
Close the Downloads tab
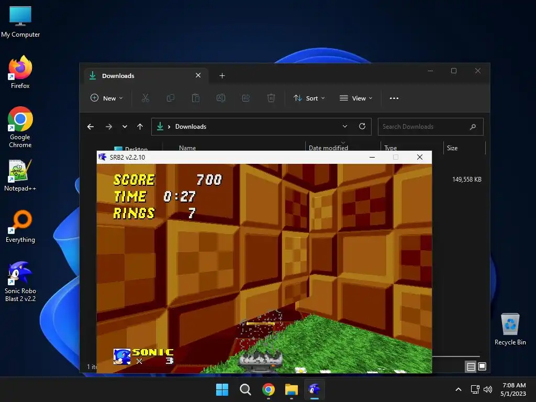point(198,75)
